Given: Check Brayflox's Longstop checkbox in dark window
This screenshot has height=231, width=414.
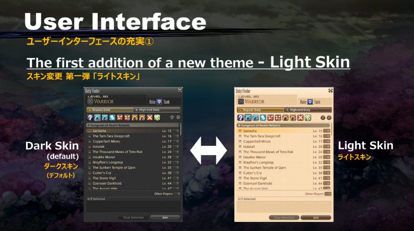Looking at the screenshot, I should coord(89,162).
